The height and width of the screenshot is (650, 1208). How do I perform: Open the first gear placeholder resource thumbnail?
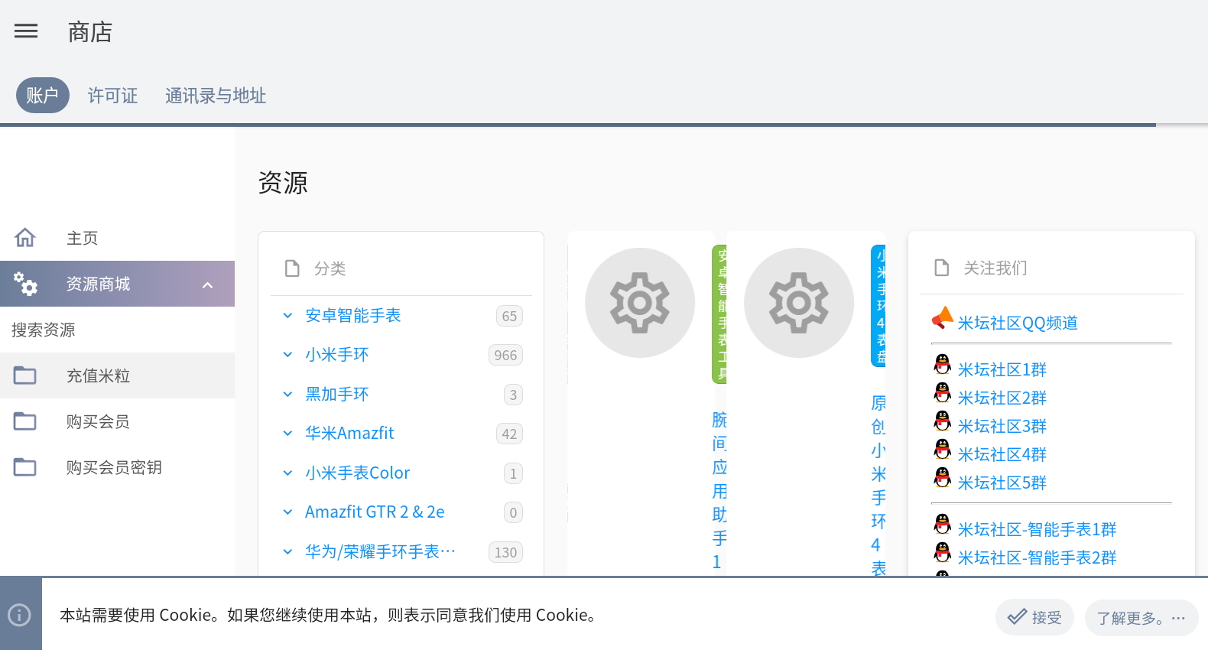point(640,303)
